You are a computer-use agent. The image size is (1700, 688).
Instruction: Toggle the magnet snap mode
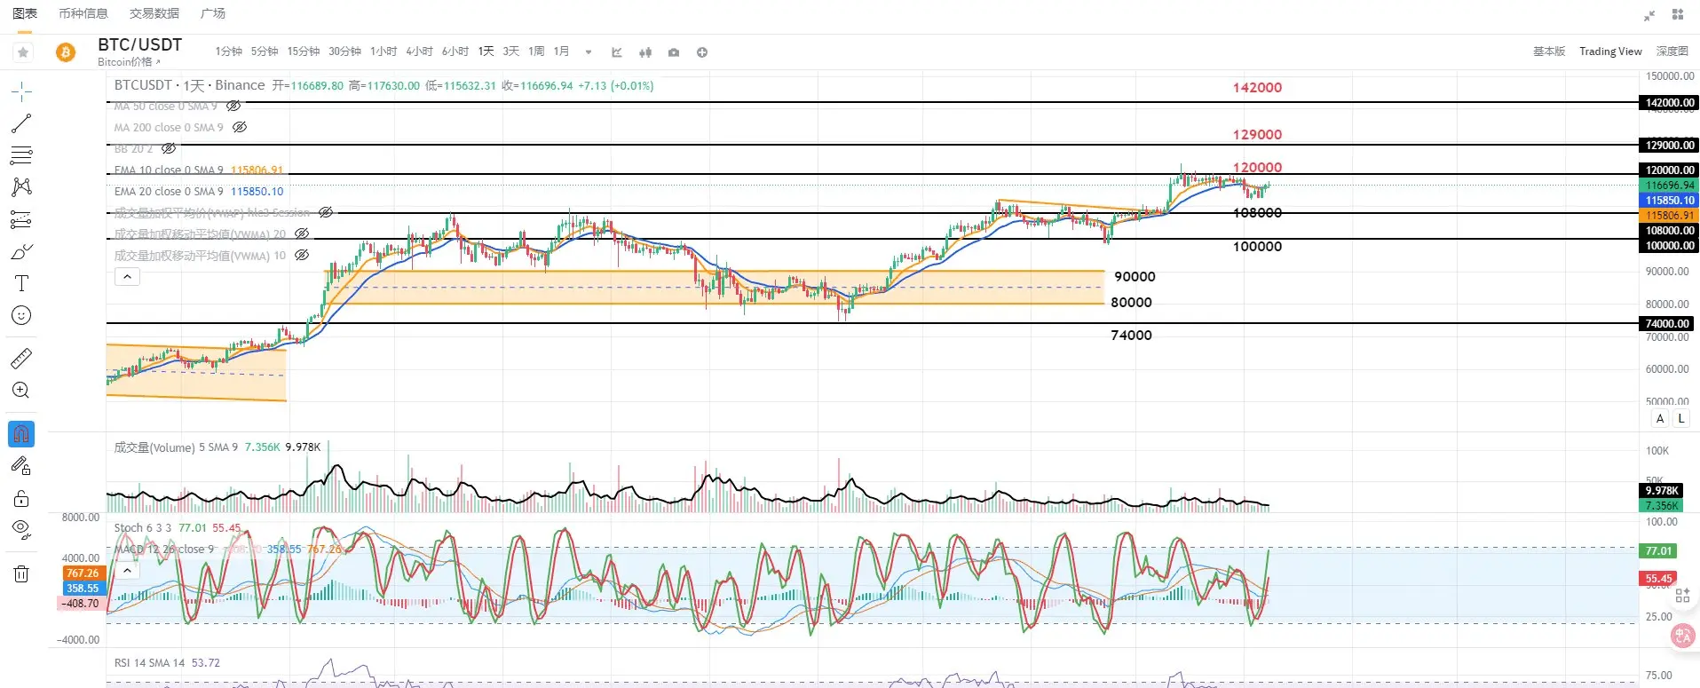pos(21,434)
